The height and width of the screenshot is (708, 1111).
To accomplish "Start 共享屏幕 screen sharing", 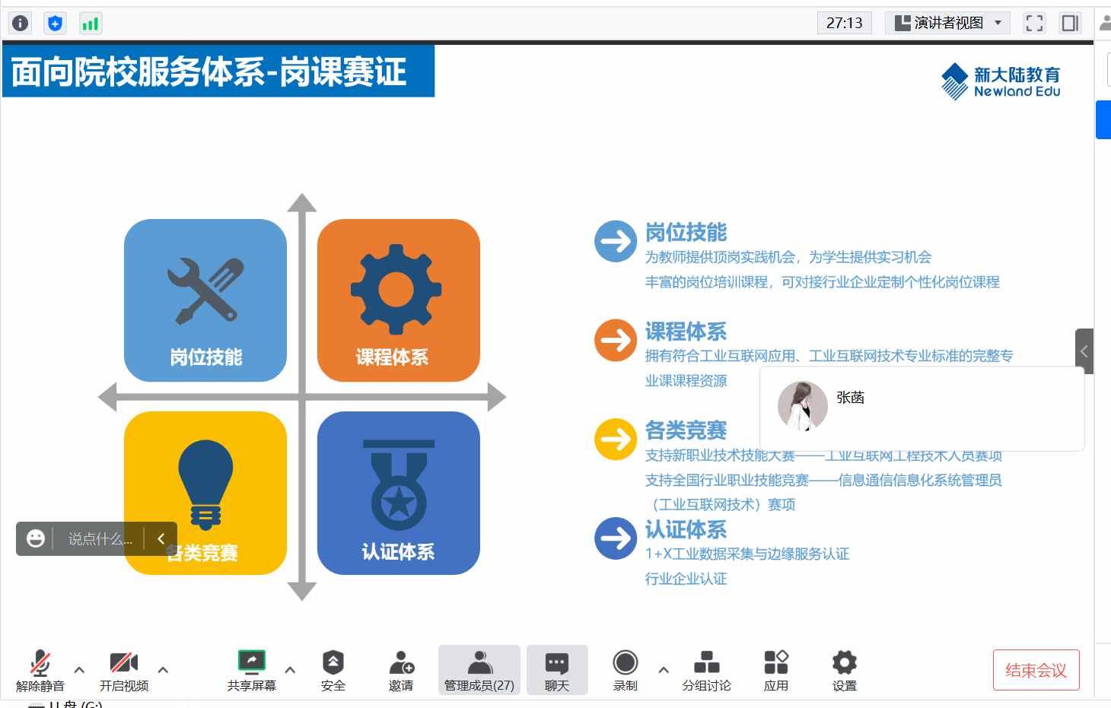I will click(x=251, y=670).
